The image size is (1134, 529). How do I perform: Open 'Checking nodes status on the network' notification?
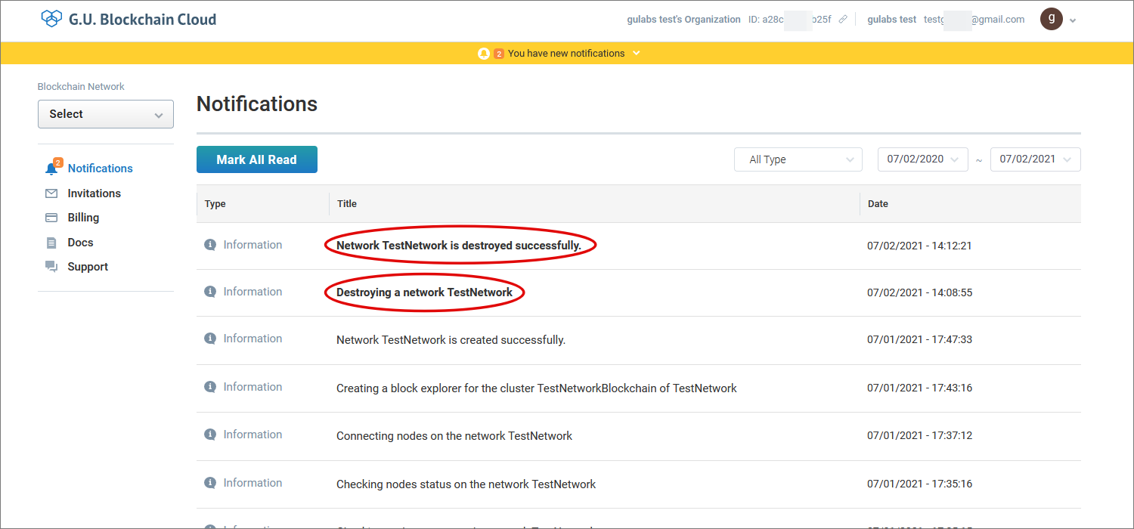click(466, 484)
